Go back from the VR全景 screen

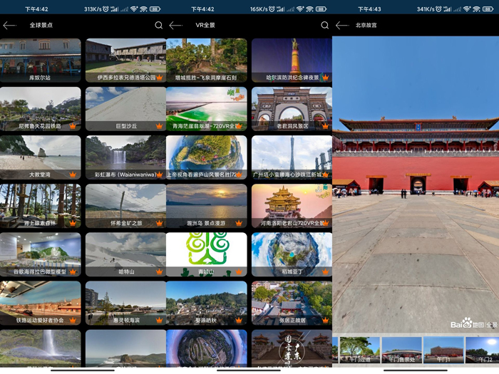175,26
